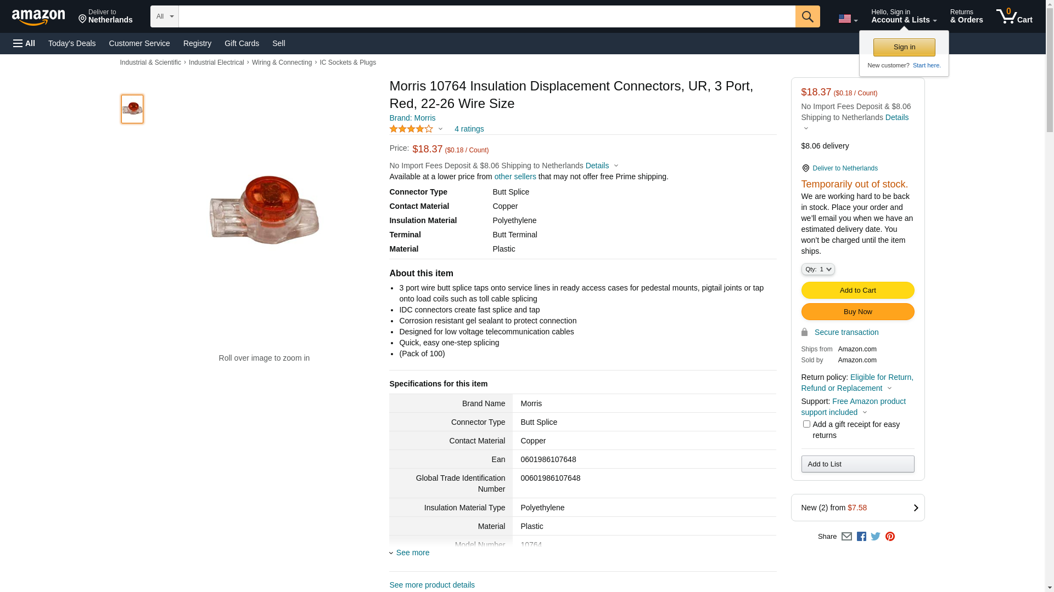Click into the search text field
Image resolution: width=1054 pixels, height=592 pixels.
pos(486,16)
